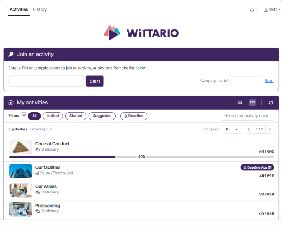Click the 1 / 1 page indicator

pyautogui.click(x=259, y=129)
